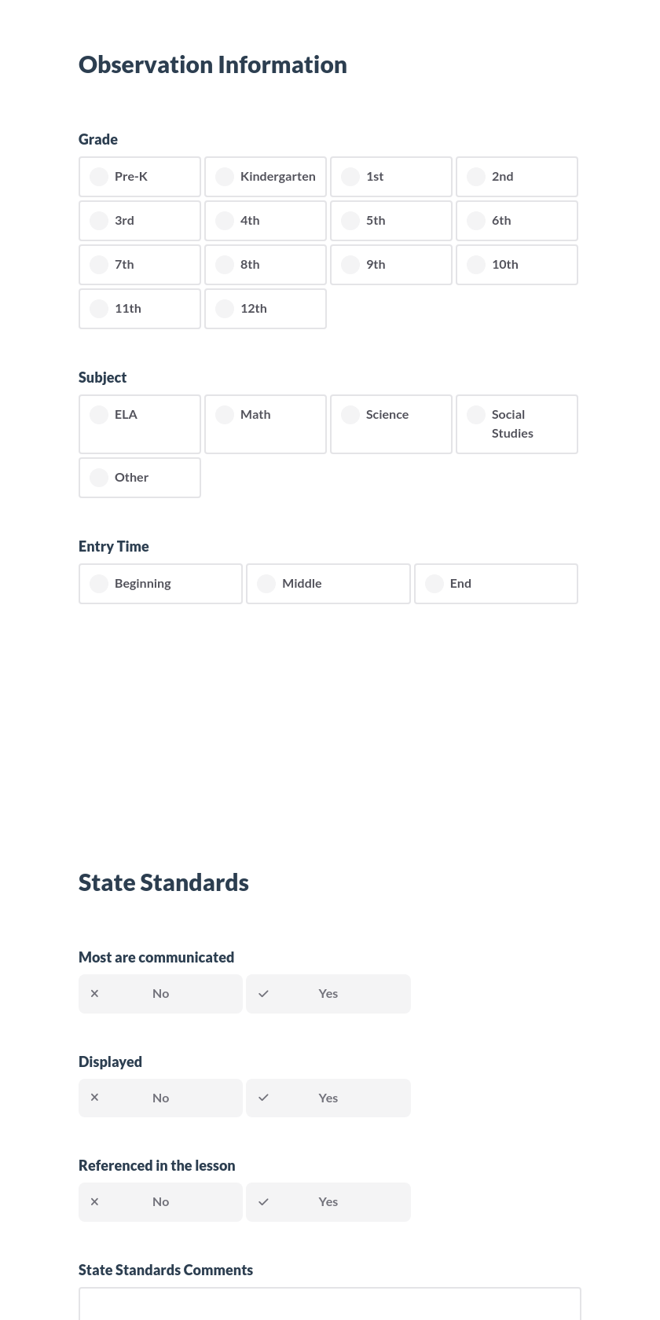Select 9th grade
Screen dimensions: 660x1320
click(390, 264)
